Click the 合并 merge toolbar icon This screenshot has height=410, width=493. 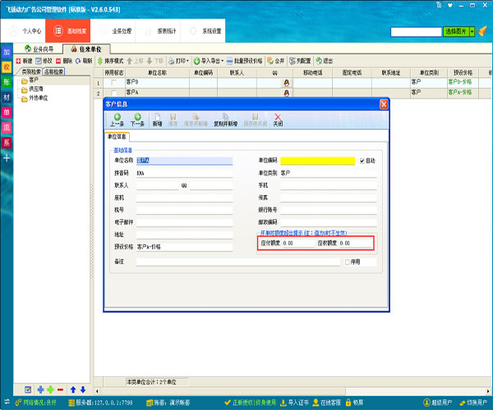276,61
